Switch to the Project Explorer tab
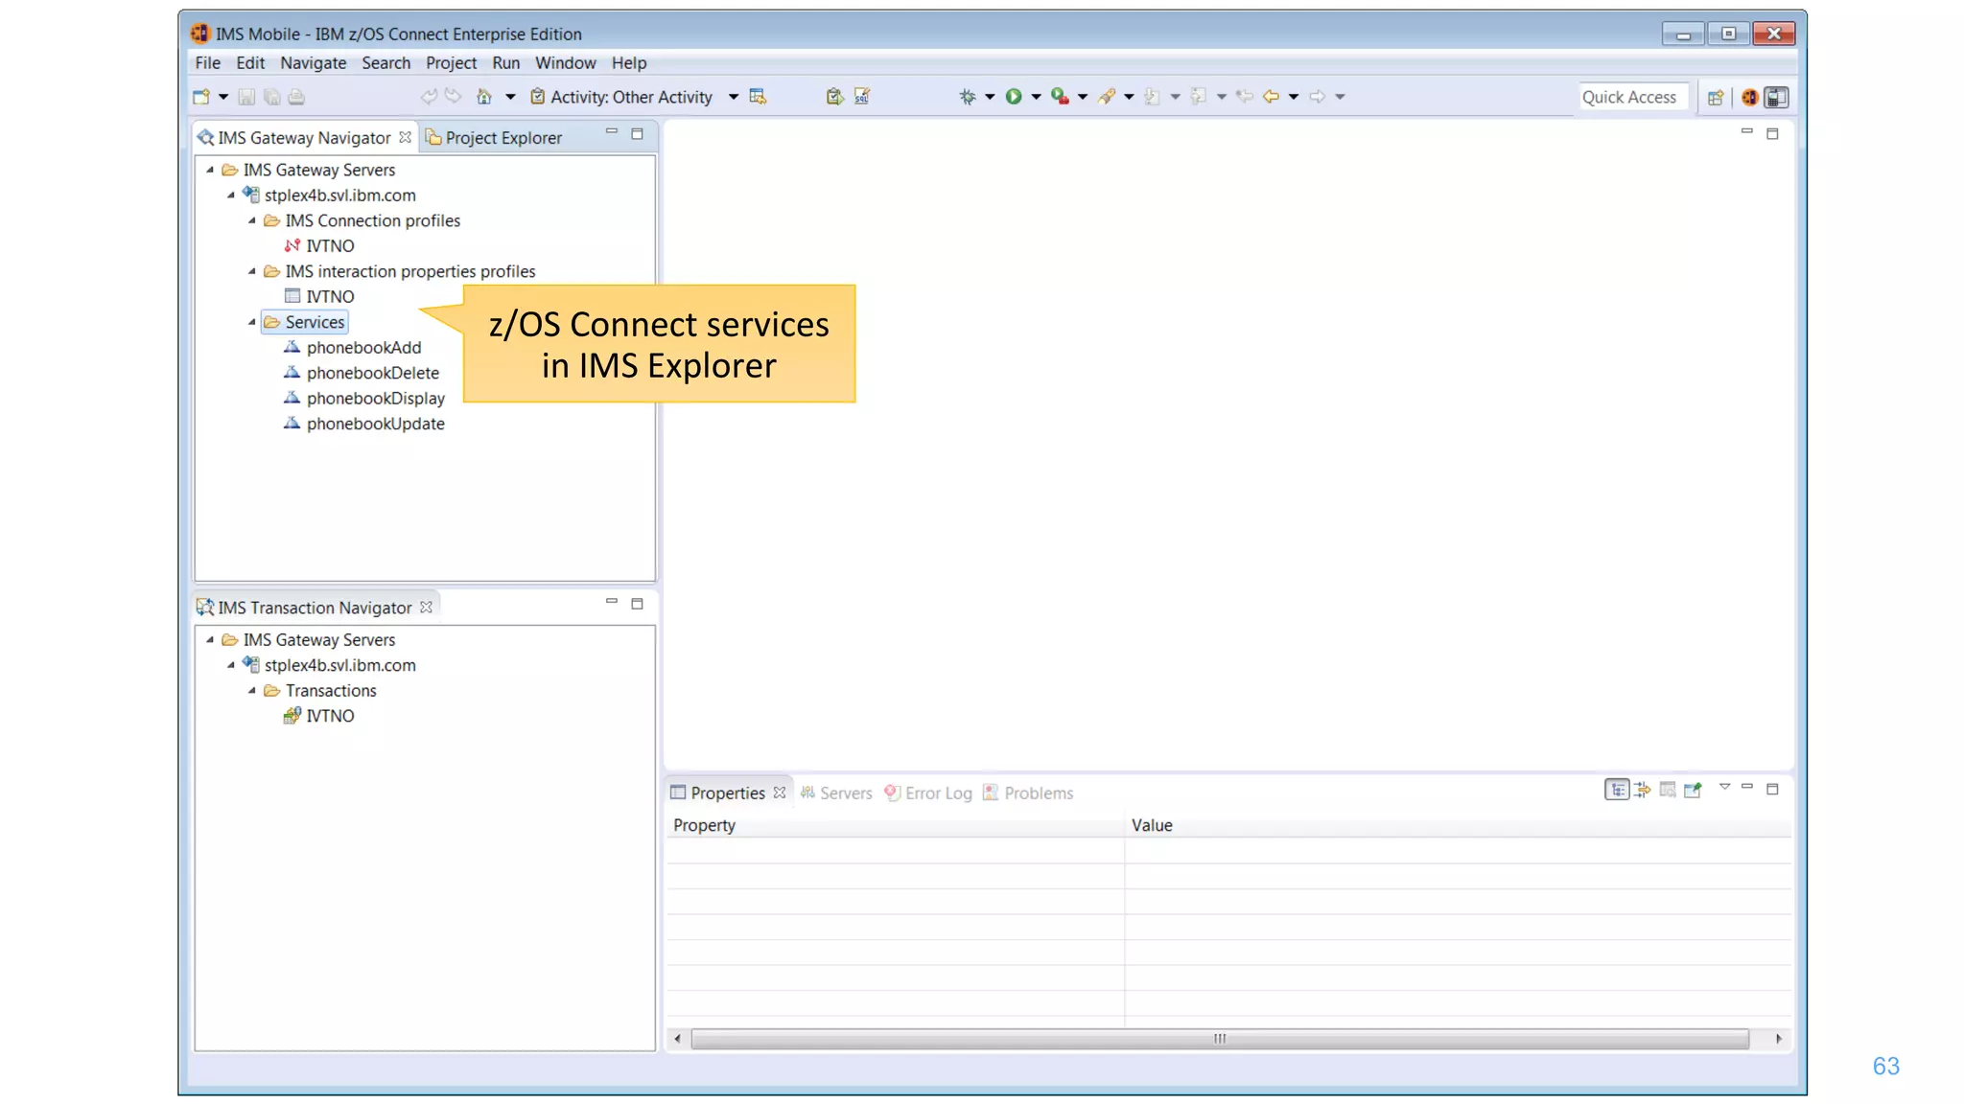The height and width of the screenshot is (1104, 1964). [494, 138]
